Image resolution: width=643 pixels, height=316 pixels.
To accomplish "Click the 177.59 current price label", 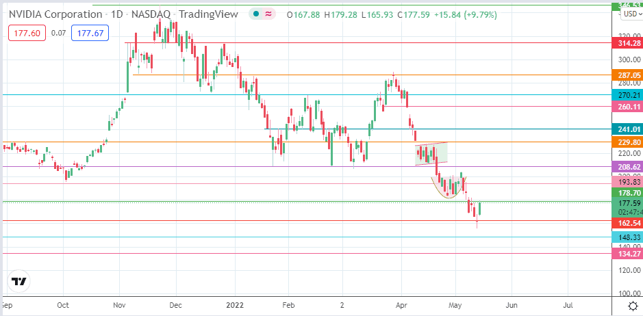I will tap(627, 203).
